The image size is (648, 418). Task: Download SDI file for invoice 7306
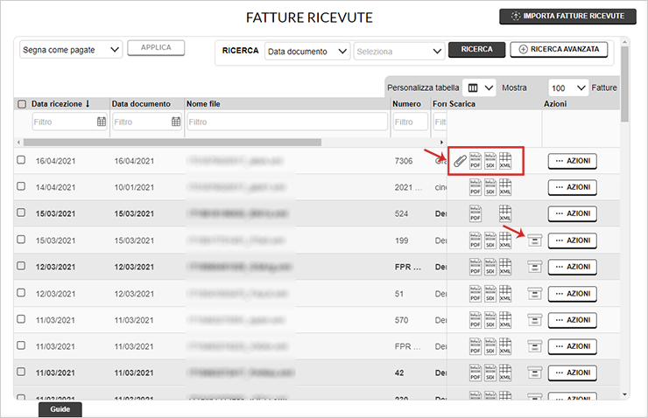(490, 161)
